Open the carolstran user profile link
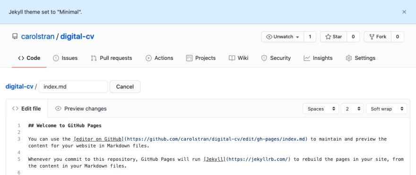 click(38, 36)
